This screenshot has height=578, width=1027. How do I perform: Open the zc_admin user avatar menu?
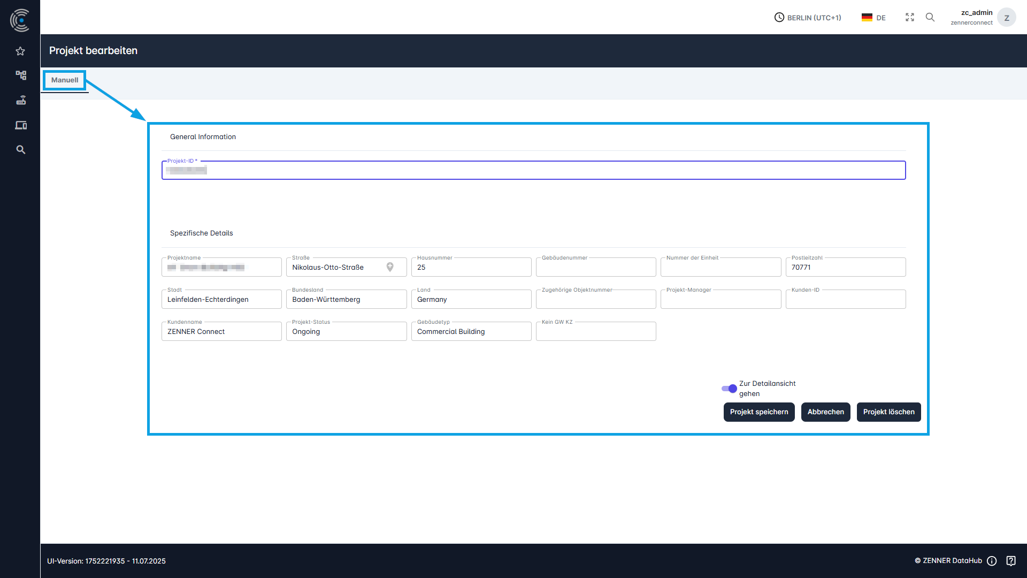(x=1007, y=18)
